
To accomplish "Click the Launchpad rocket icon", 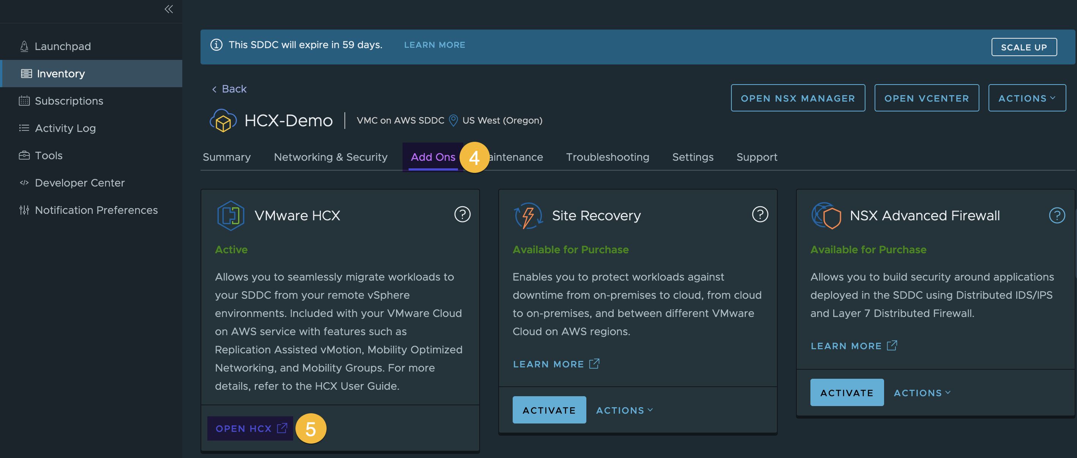I will click(24, 46).
